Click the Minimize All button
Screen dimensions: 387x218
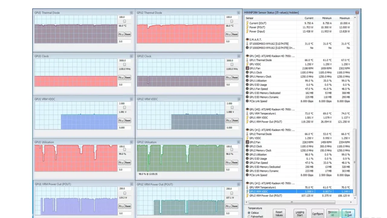click(x=333, y=213)
